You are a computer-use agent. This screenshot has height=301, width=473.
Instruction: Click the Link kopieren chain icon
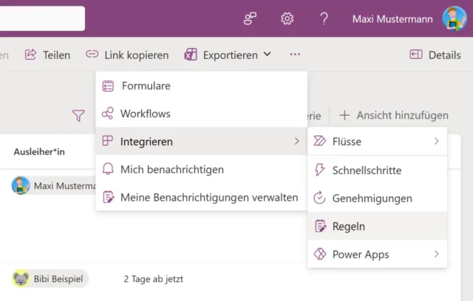tap(92, 54)
